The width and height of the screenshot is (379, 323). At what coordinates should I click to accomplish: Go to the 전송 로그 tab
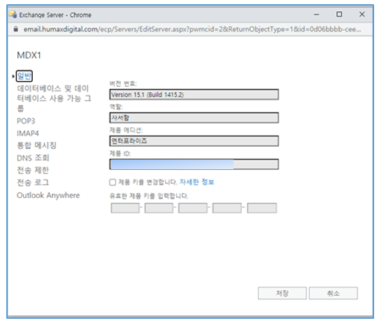click(x=33, y=182)
